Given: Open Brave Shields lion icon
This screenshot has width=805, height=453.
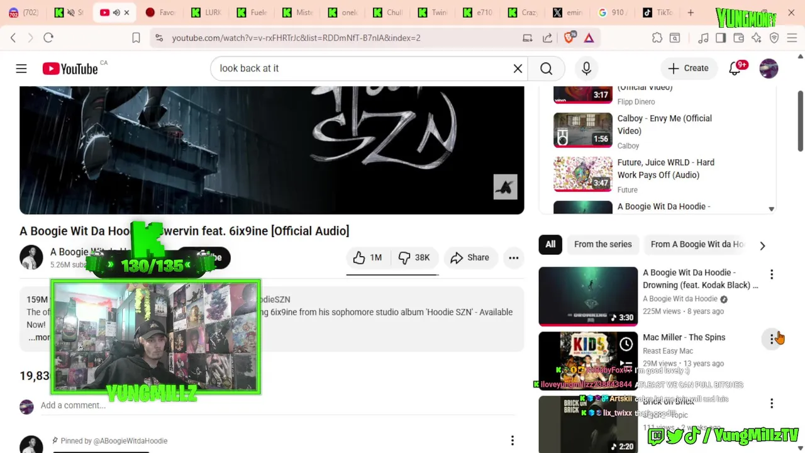Looking at the screenshot, I should [x=569, y=38].
